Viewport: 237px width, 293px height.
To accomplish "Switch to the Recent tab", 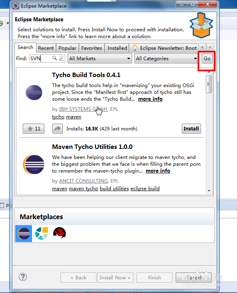I will tap(46, 48).
